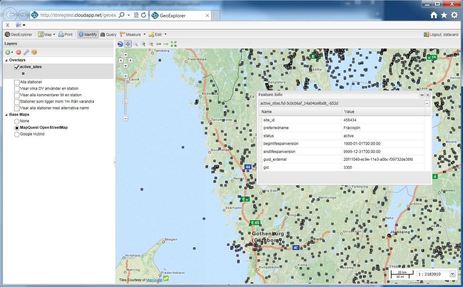Close the Feature Info popup

428,95
